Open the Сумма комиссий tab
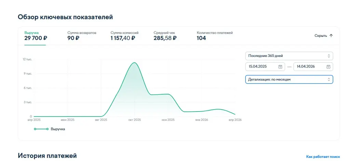The width and height of the screenshot is (350, 161). 124,36
